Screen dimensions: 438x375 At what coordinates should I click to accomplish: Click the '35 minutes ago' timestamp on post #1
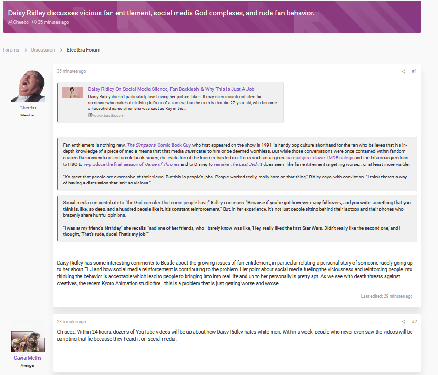[x=71, y=71]
